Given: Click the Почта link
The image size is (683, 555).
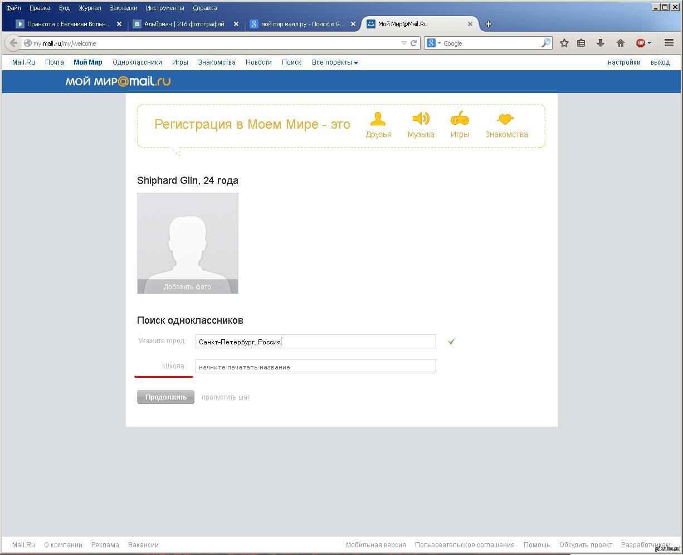Looking at the screenshot, I should (x=55, y=62).
